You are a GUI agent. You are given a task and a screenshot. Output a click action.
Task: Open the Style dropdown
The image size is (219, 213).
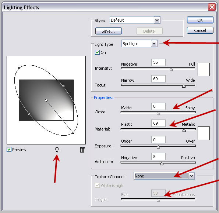pos(157,20)
